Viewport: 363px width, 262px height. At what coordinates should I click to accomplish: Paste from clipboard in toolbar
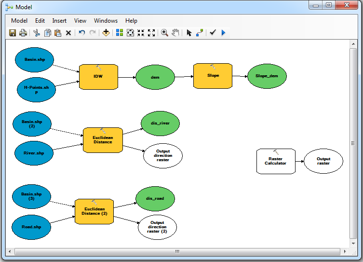pos(58,33)
